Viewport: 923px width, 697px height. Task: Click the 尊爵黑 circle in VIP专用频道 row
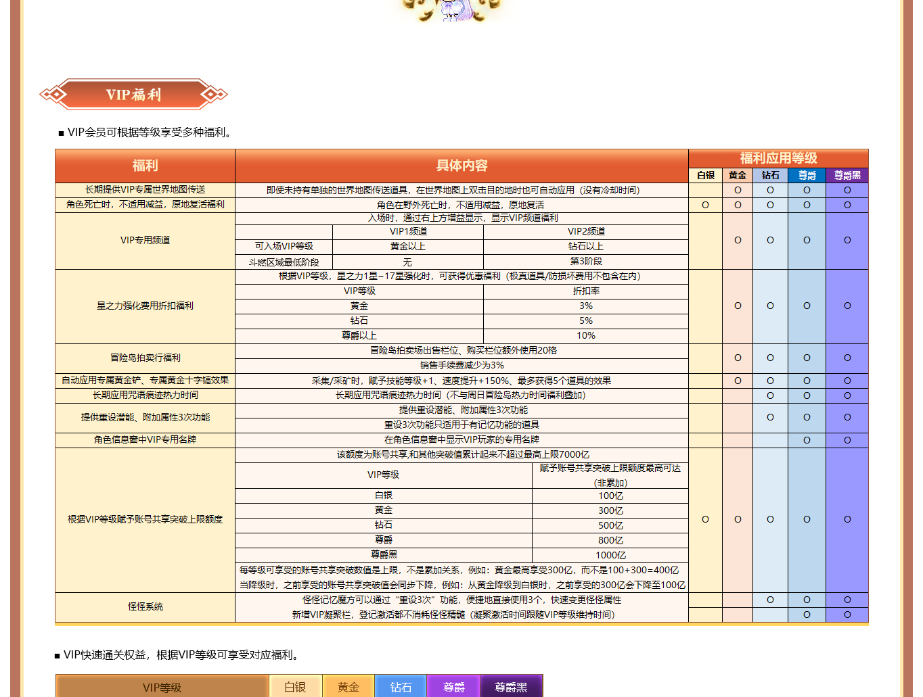click(x=847, y=240)
